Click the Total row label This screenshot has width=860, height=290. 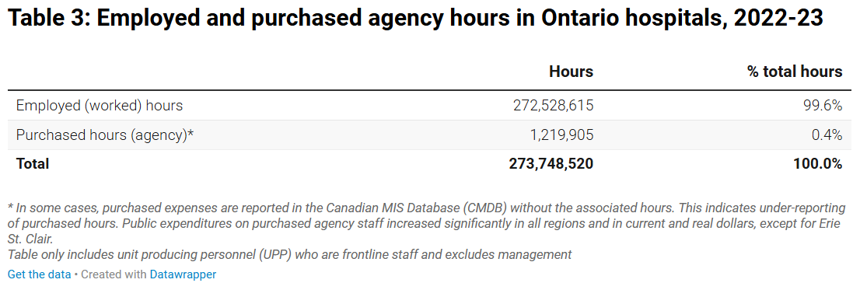[33, 164]
